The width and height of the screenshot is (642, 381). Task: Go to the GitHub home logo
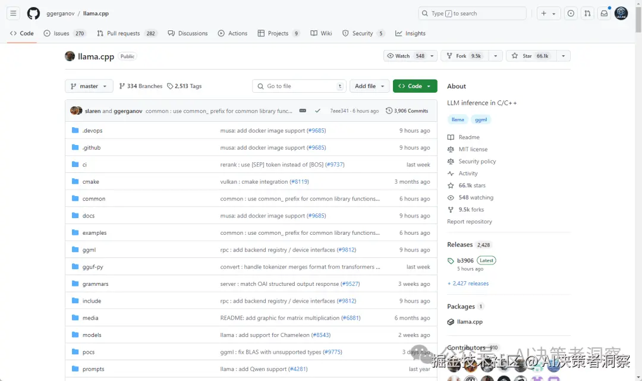(33, 14)
